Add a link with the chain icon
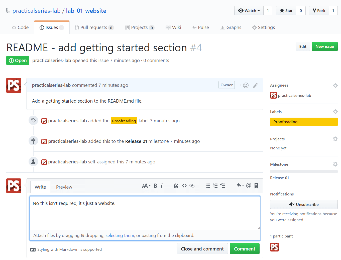This screenshot has width=341, height=260. click(192, 186)
